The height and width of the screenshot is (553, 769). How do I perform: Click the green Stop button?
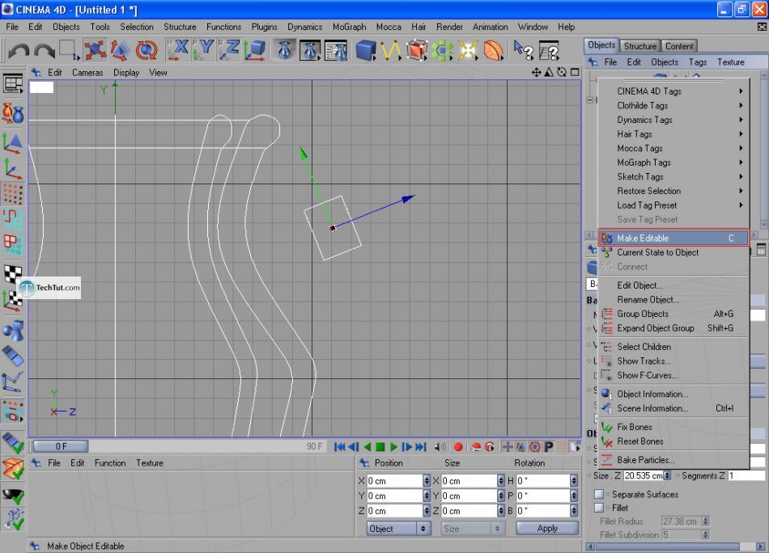coord(380,447)
